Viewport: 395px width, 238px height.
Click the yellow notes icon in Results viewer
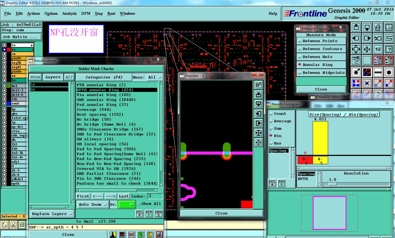pyautogui.click(x=150, y=235)
